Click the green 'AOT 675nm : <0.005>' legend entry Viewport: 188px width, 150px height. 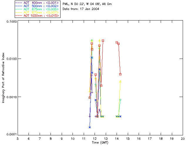click(37, 9)
